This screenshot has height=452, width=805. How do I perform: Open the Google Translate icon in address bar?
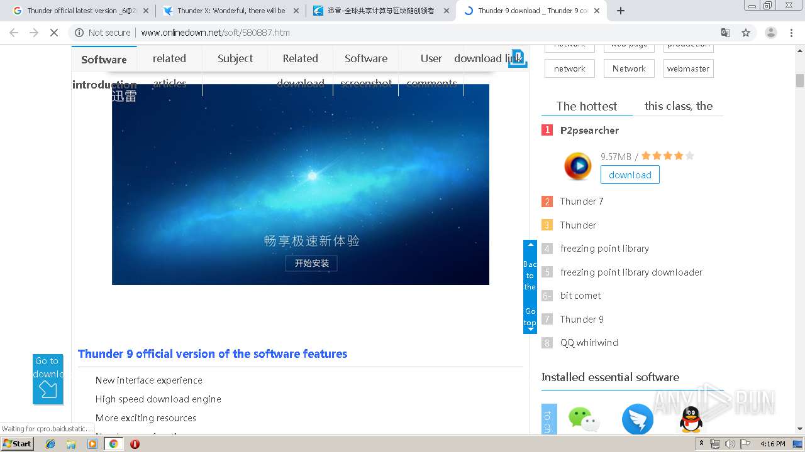[x=726, y=33]
